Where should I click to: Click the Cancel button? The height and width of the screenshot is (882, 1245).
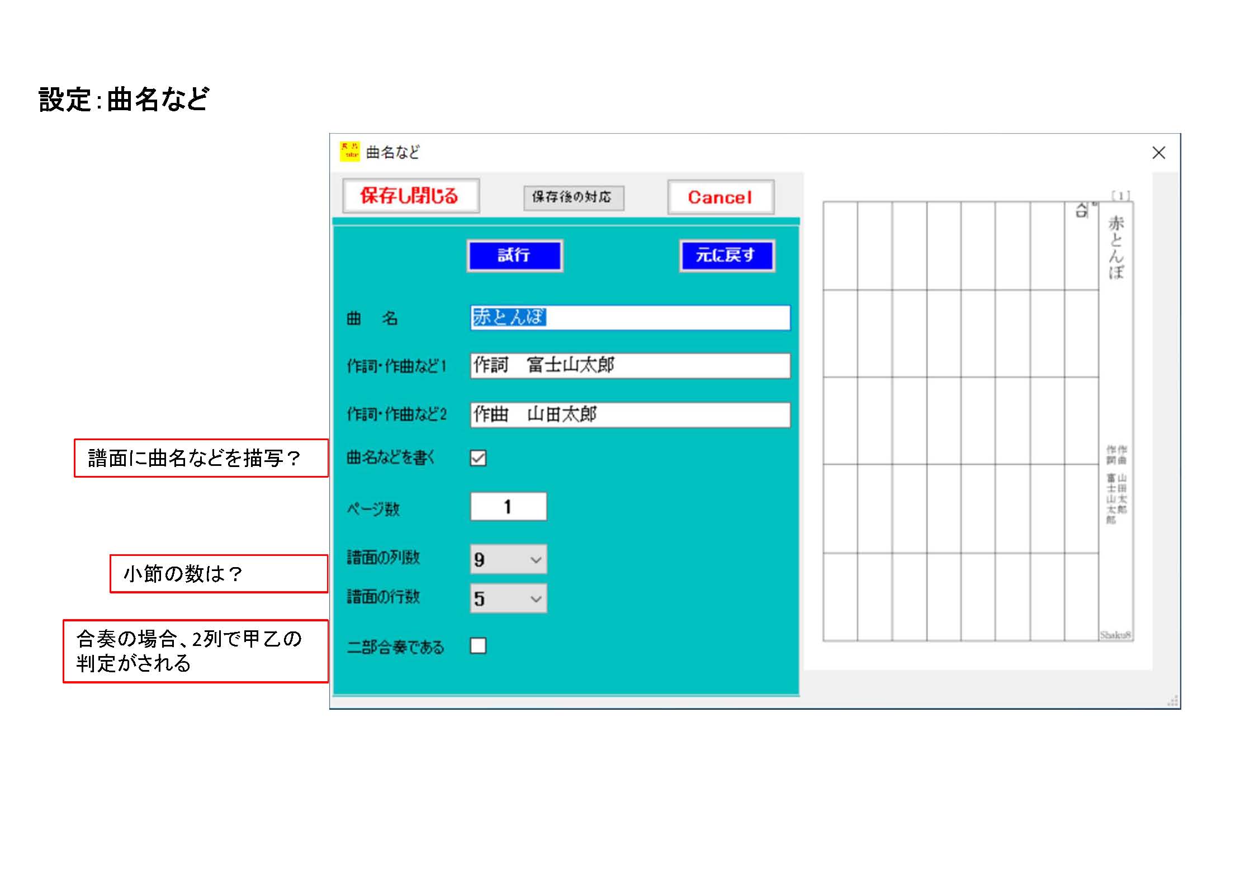click(720, 197)
